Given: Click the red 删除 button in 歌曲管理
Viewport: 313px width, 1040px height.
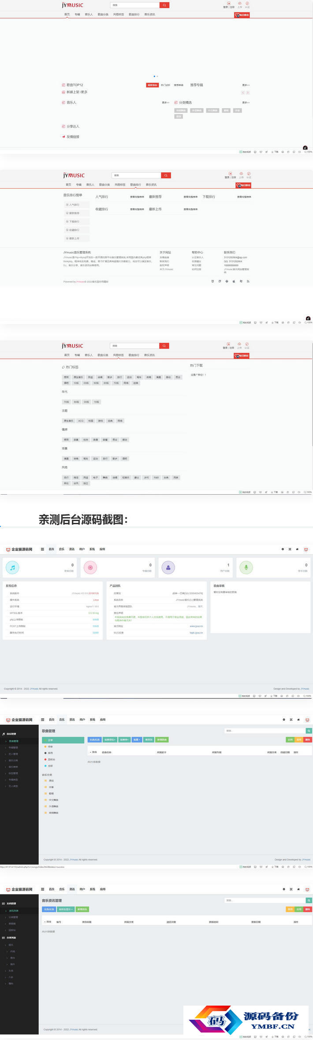Looking at the screenshot, I should pos(308,740).
